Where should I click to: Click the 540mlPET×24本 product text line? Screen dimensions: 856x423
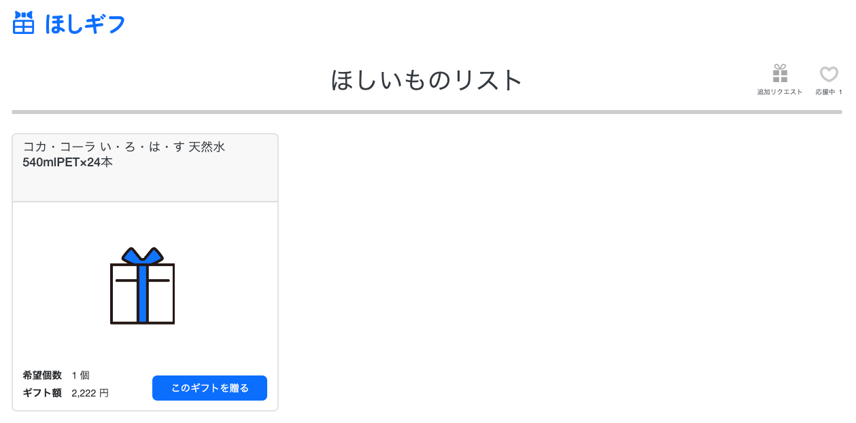(67, 162)
